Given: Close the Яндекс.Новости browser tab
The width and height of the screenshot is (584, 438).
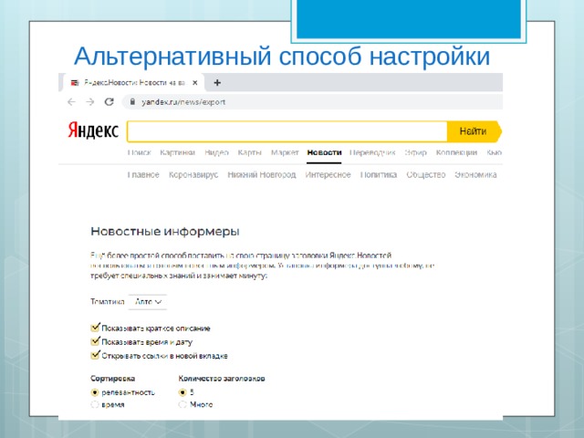Looking at the screenshot, I should coord(194,83).
